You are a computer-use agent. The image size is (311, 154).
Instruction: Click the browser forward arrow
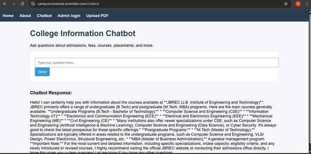(x=14, y=4)
